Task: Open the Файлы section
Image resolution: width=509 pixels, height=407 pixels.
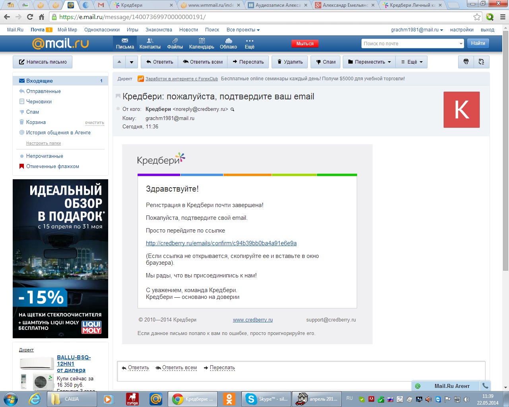Action: click(175, 44)
